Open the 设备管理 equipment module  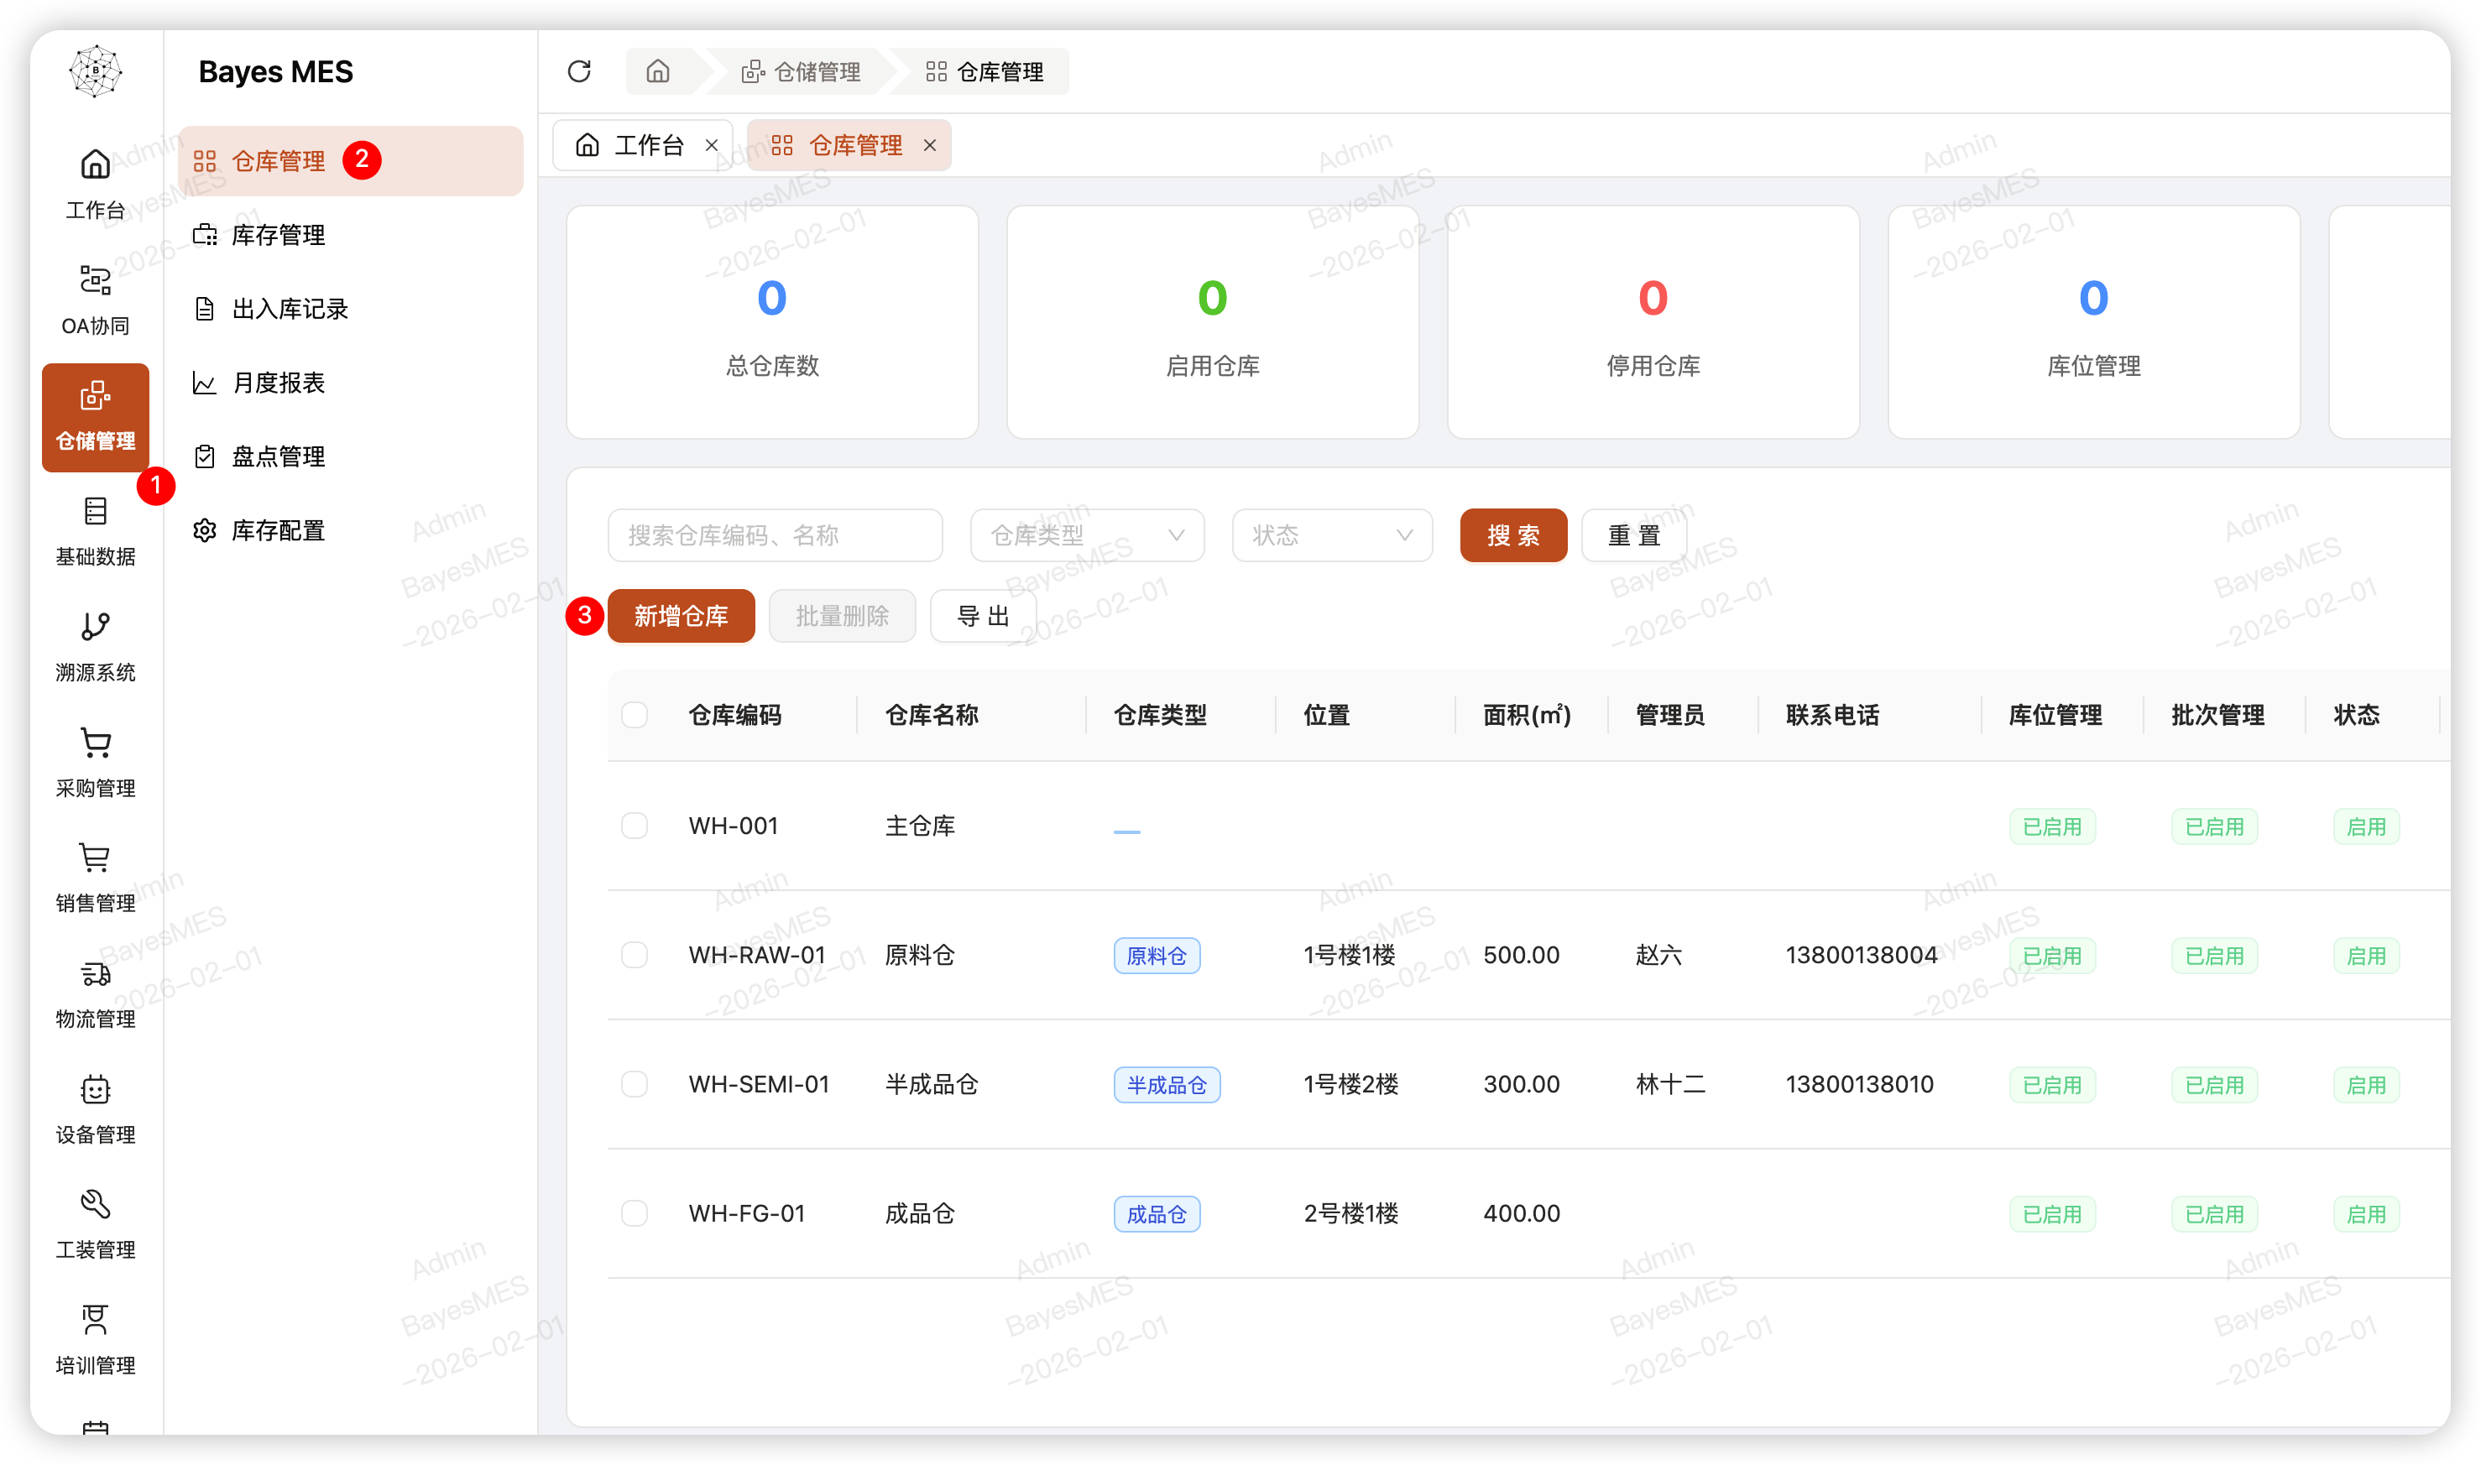pyautogui.click(x=95, y=1106)
